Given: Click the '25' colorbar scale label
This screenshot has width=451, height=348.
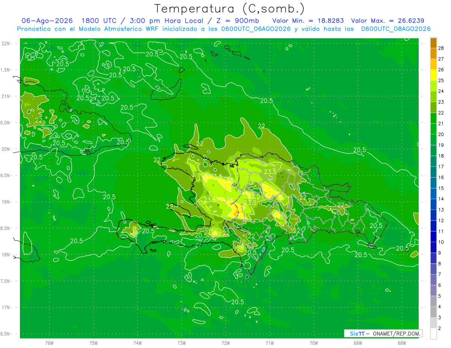Looking at the screenshot, I should (x=441, y=81).
